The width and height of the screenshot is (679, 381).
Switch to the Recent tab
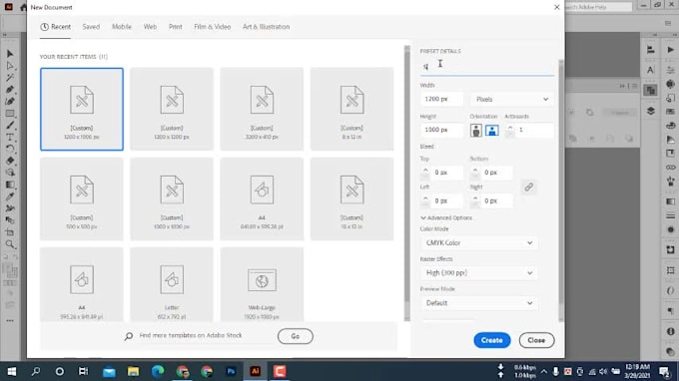pyautogui.click(x=56, y=27)
